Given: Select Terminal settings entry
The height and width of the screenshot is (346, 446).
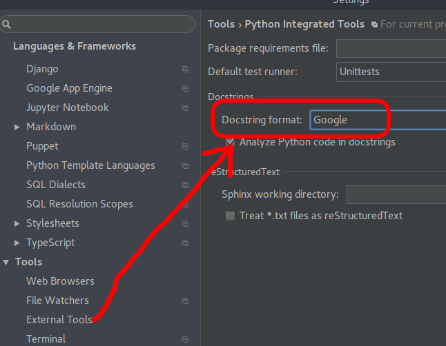Looking at the screenshot, I should click(46, 339).
